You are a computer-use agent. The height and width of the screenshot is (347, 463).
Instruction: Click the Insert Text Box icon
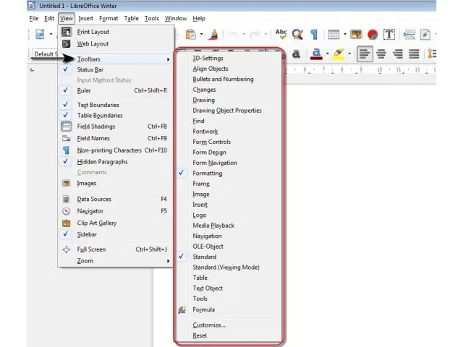[x=389, y=35]
